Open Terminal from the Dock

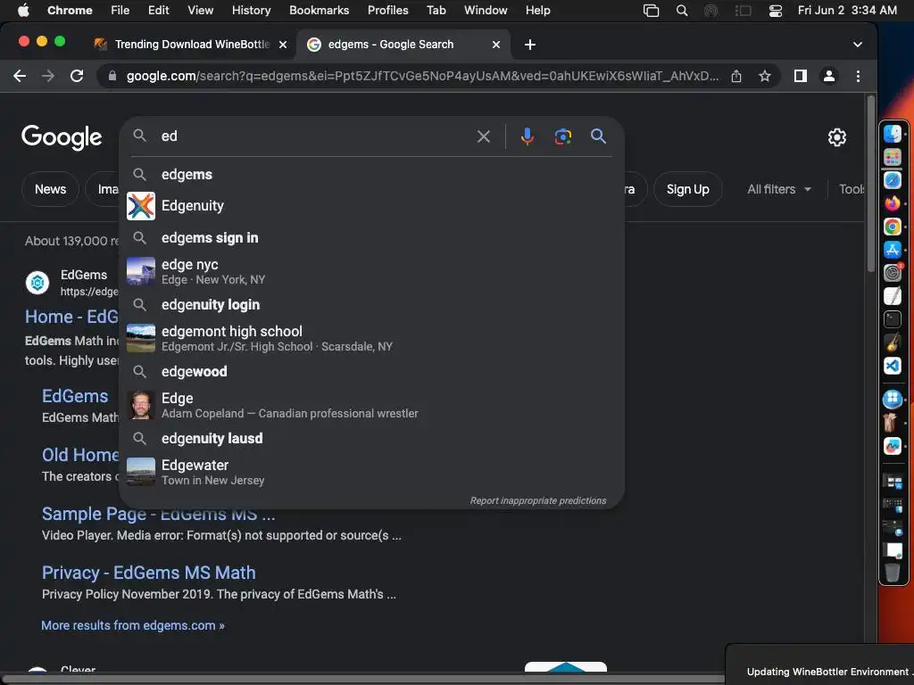[x=893, y=319]
